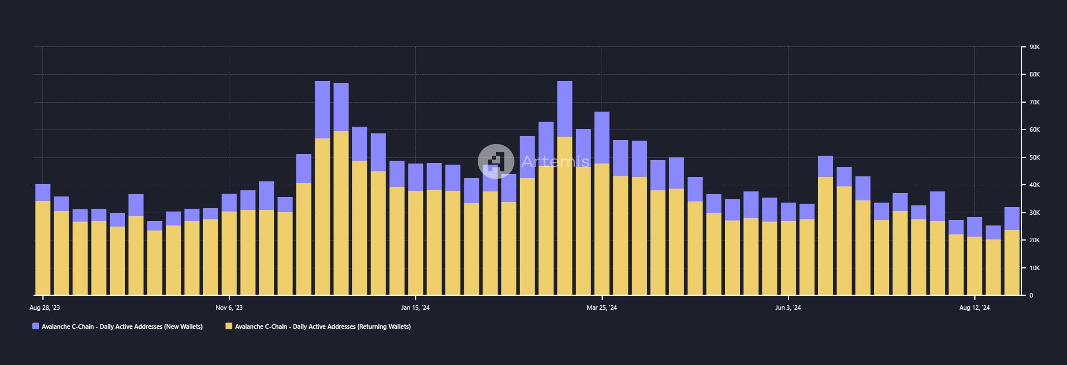Select the Nov 6, '23 x-axis label
Screen dimensions: 1067x365
tap(229, 308)
